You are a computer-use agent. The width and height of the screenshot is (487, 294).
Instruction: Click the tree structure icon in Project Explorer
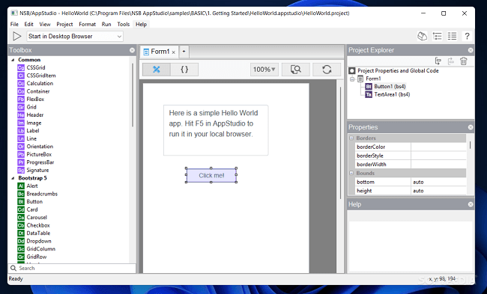tap(438, 61)
